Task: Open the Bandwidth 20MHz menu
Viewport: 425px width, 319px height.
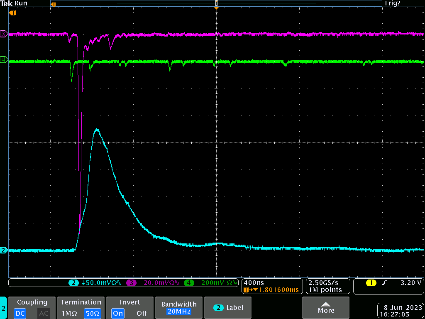Action: 178,308
